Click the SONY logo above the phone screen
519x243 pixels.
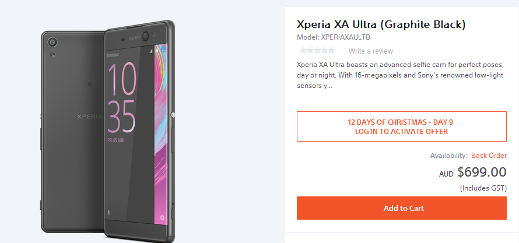coord(135,38)
